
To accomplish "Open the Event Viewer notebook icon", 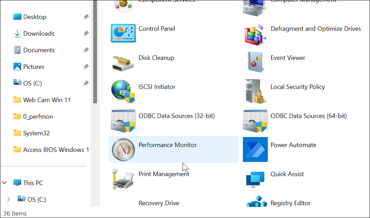I will [x=255, y=62].
